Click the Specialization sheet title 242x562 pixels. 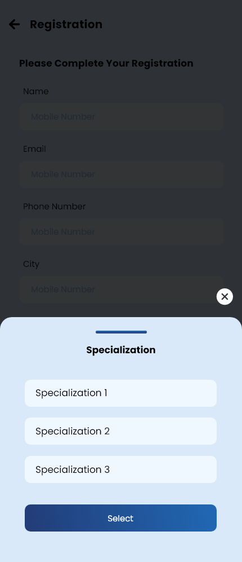point(121,350)
